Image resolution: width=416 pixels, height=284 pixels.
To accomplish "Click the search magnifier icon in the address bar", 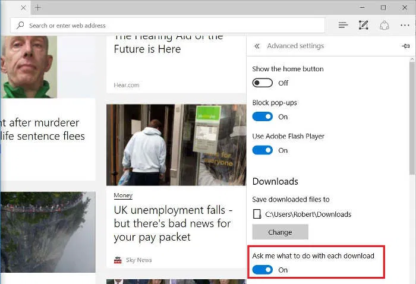I will point(20,26).
